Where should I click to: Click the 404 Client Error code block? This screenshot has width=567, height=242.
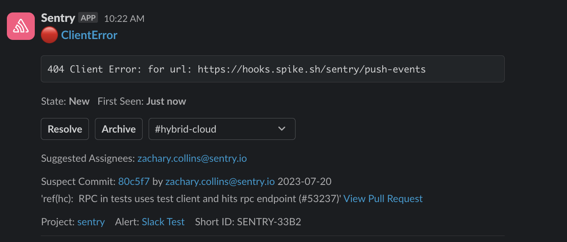(x=272, y=69)
